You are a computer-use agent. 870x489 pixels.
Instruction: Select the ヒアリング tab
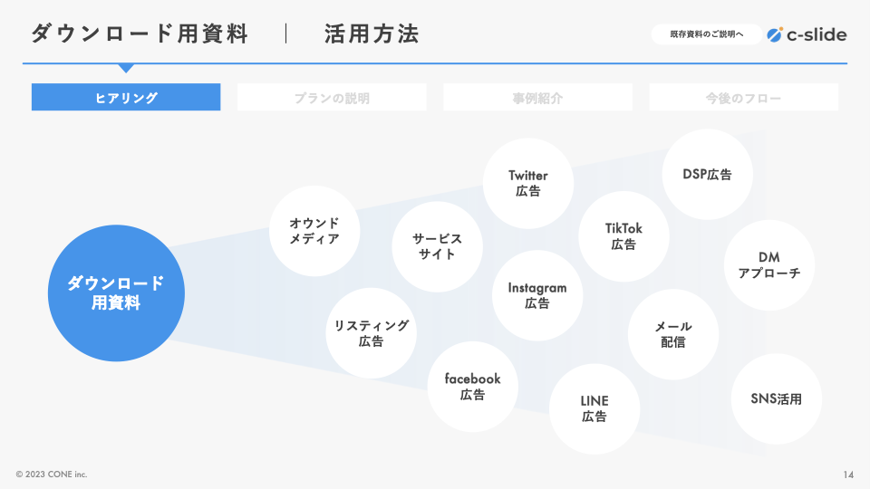(126, 98)
